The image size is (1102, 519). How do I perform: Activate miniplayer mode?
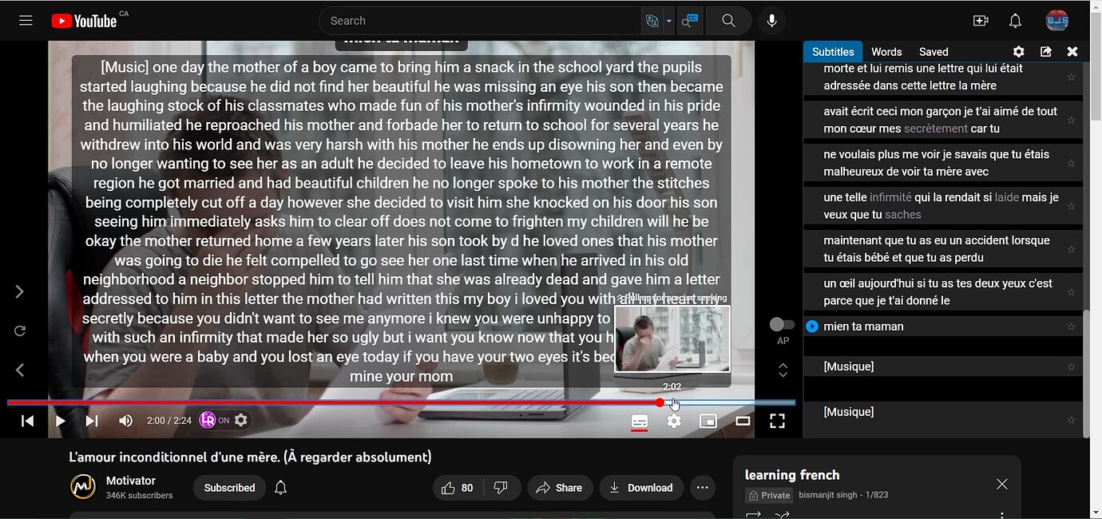[x=708, y=421]
